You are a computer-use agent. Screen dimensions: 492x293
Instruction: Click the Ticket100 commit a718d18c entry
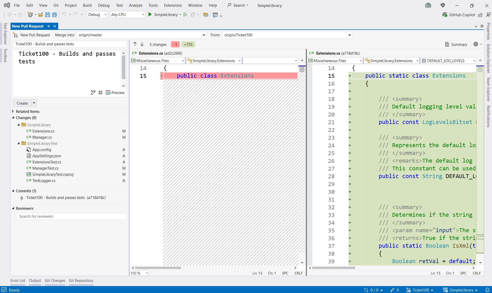(66, 198)
